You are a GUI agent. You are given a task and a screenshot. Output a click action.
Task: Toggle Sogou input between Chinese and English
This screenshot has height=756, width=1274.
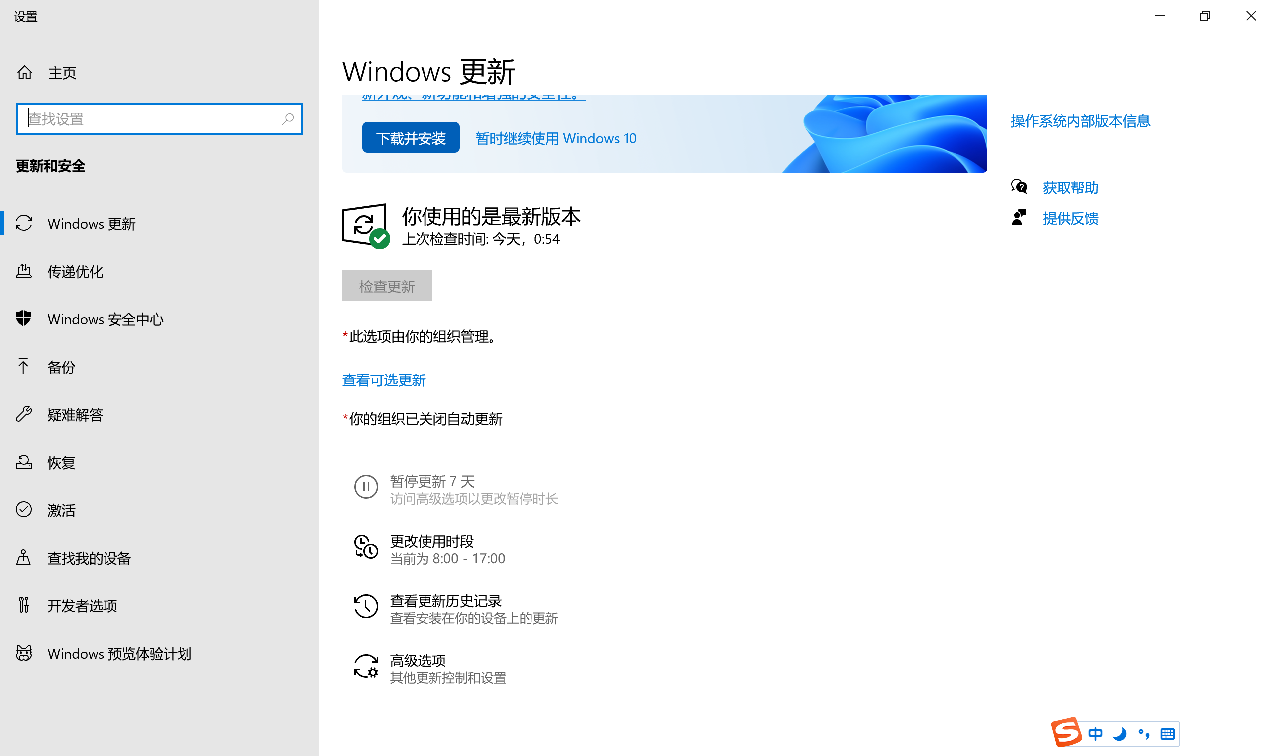(x=1095, y=734)
